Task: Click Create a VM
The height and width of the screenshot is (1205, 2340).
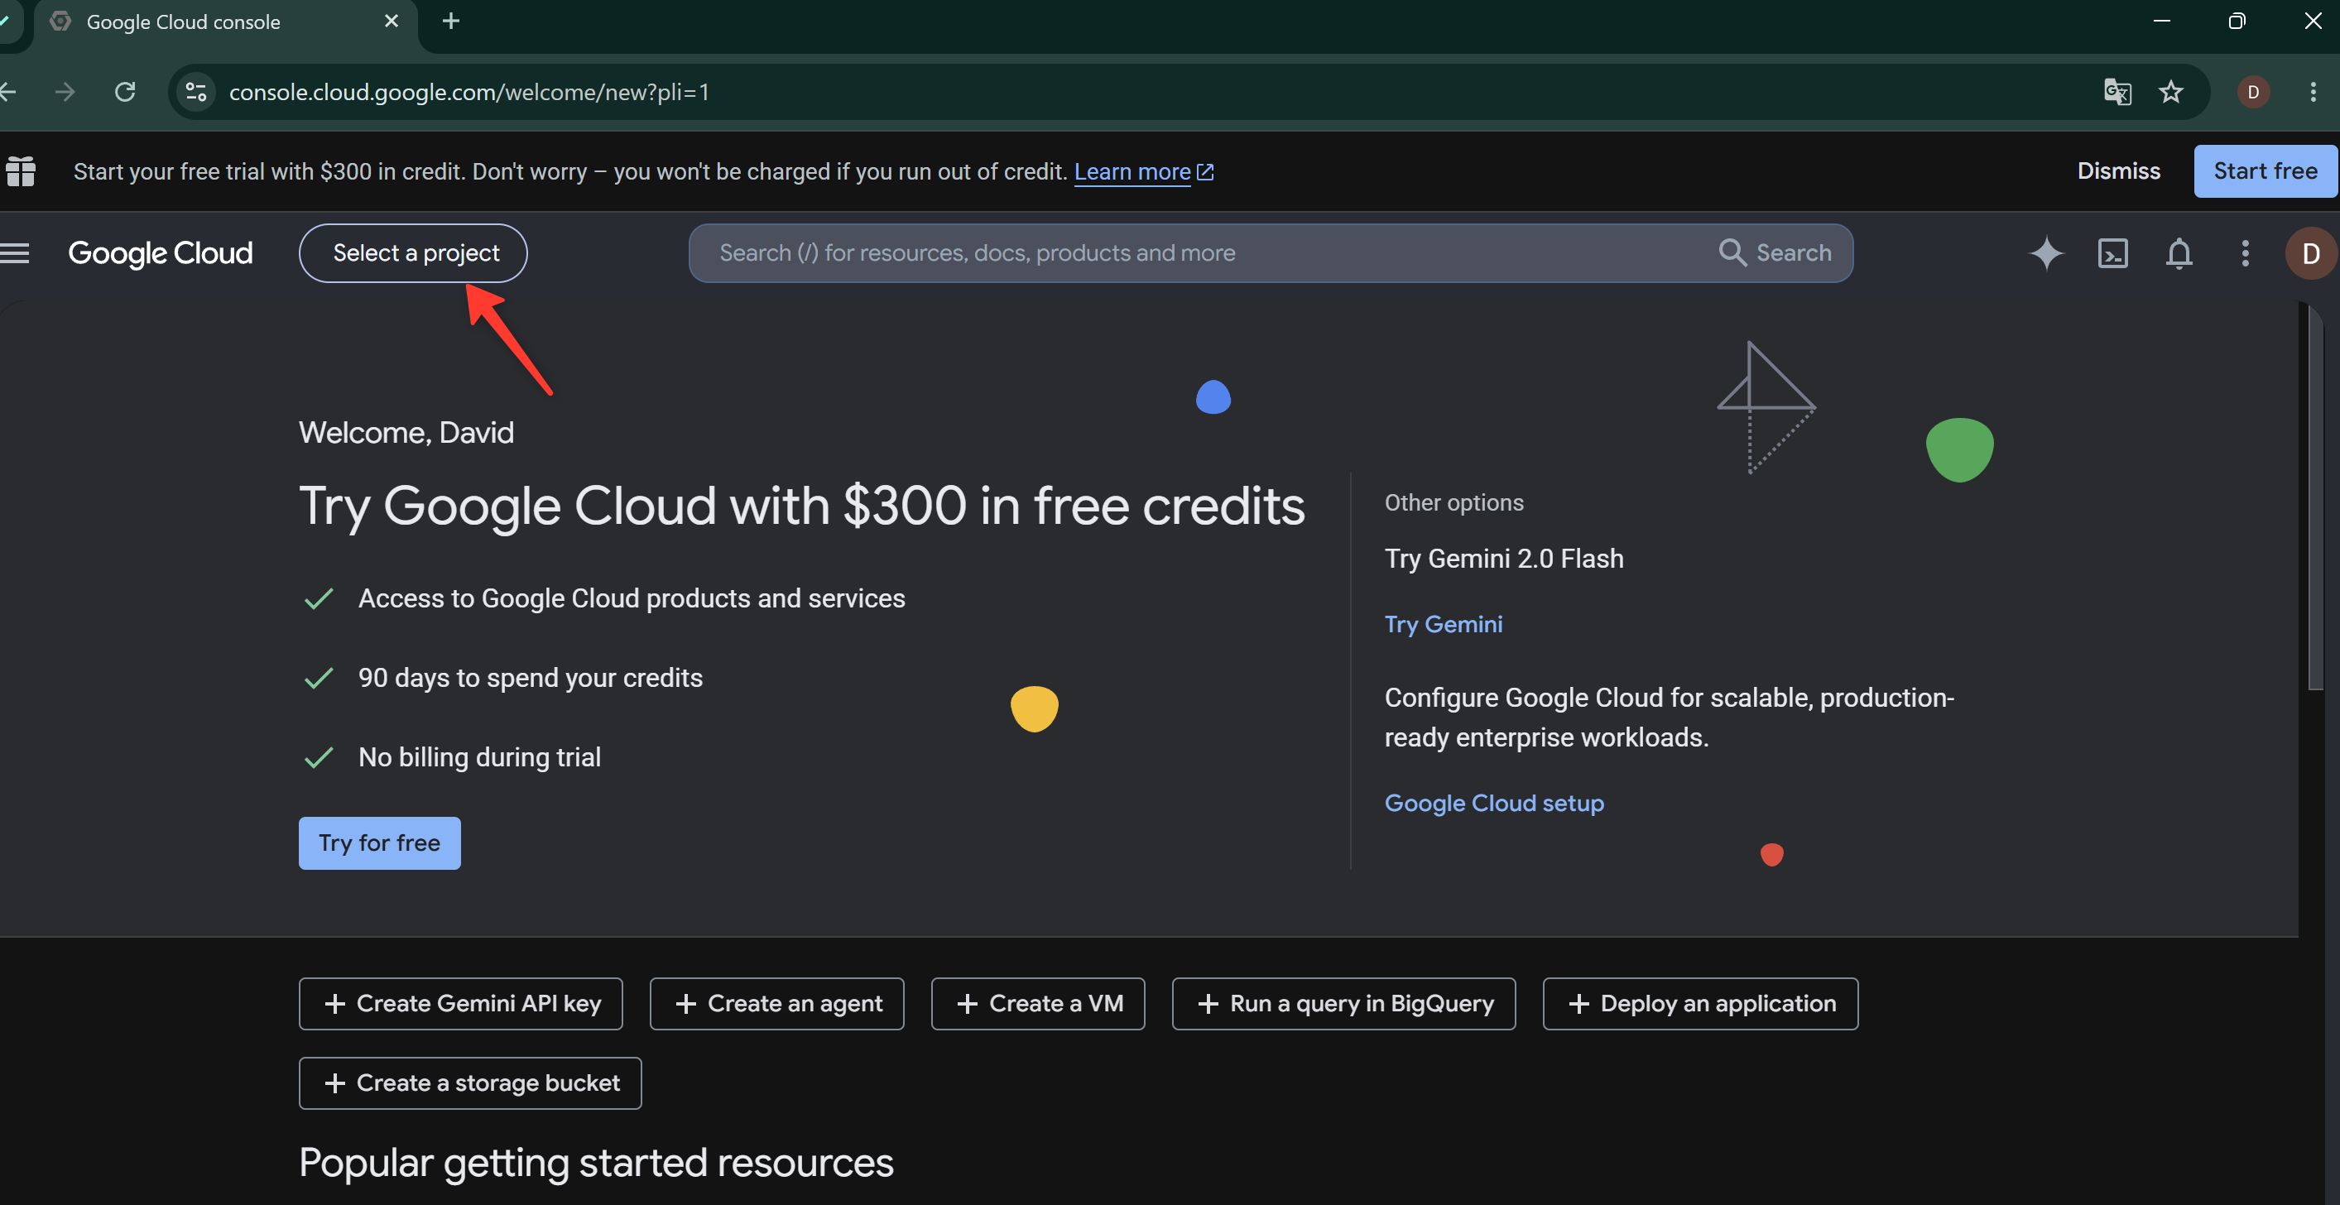Action: (1038, 1003)
